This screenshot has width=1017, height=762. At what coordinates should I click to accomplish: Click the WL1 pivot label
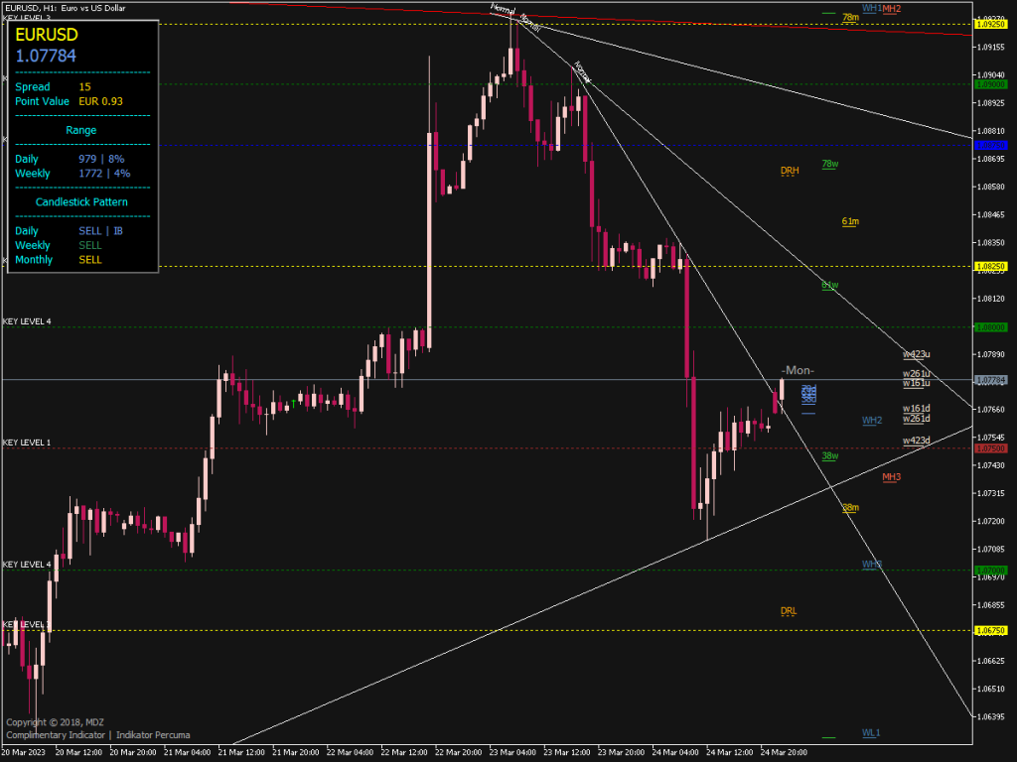[871, 733]
